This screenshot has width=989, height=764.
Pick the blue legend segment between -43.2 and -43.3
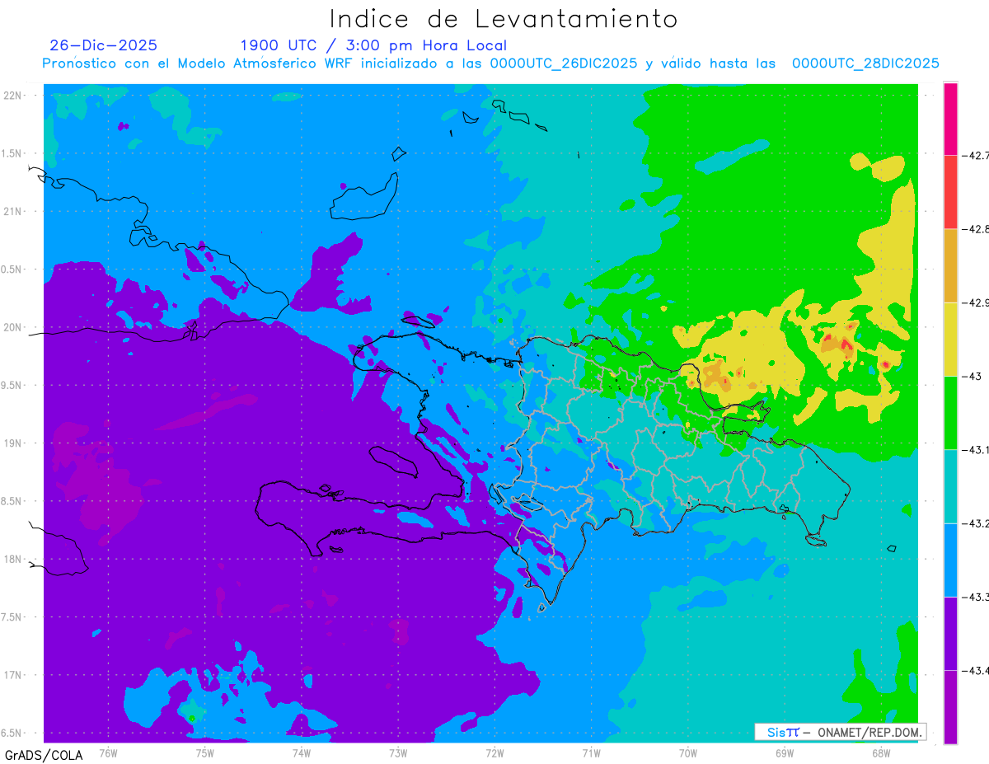(950, 560)
